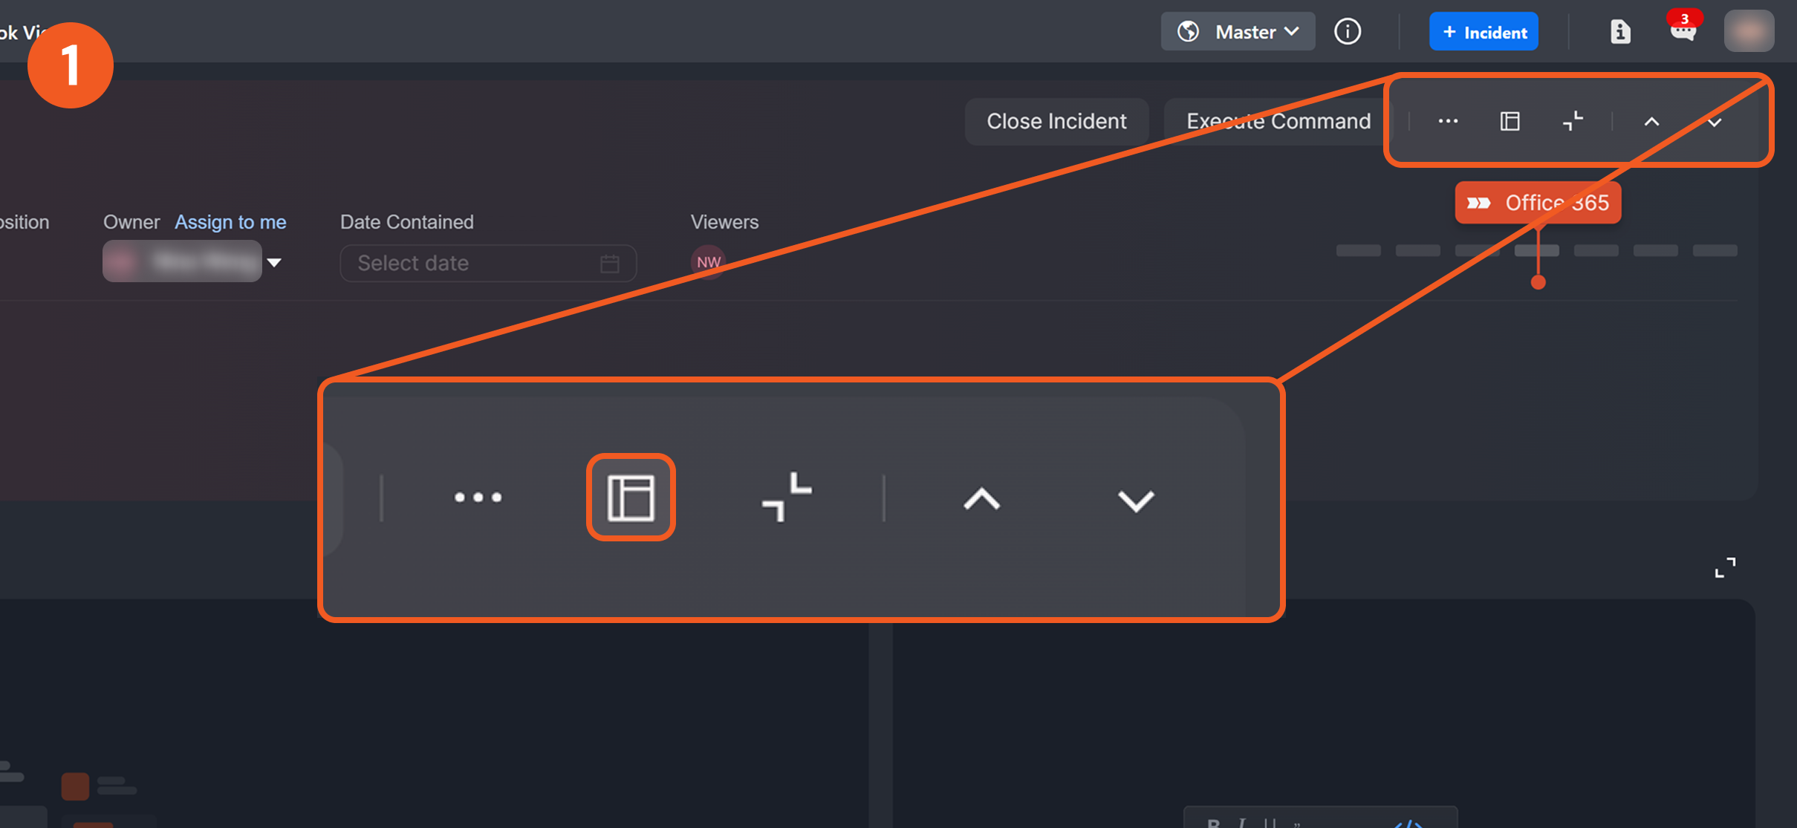Click the circled info icon beside Master
The height and width of the screenshot is (828, 1797).
pos(1348,32)
